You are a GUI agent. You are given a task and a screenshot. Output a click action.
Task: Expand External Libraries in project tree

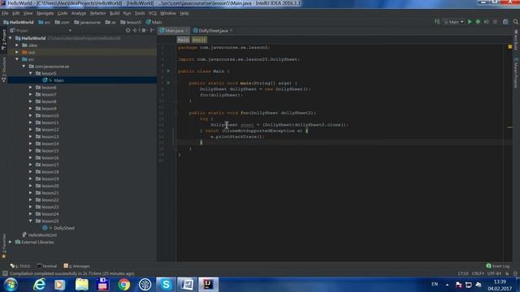point(11,242)
